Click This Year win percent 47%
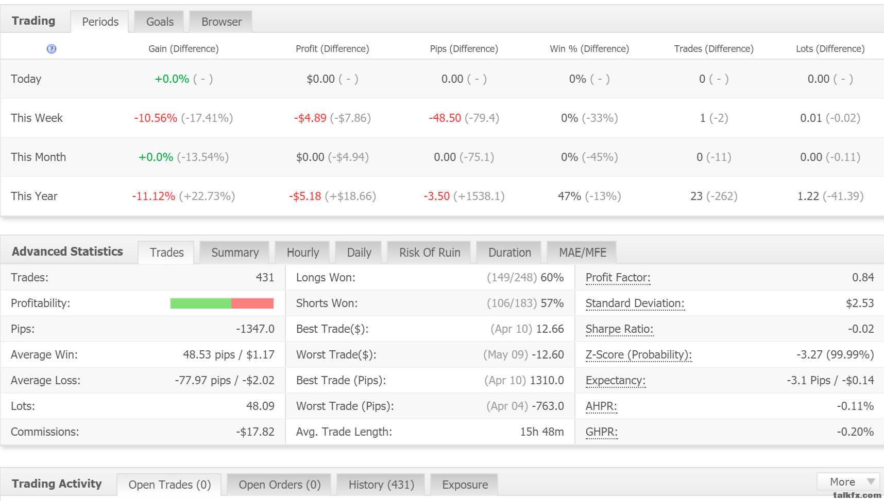The image size is (884, 501). (569, 196)
